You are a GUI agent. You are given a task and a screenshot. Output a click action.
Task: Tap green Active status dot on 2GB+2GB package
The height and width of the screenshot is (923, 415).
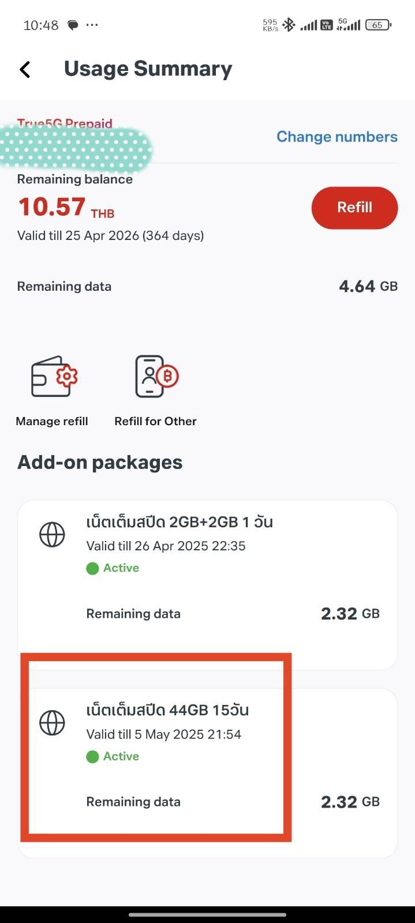92,568
